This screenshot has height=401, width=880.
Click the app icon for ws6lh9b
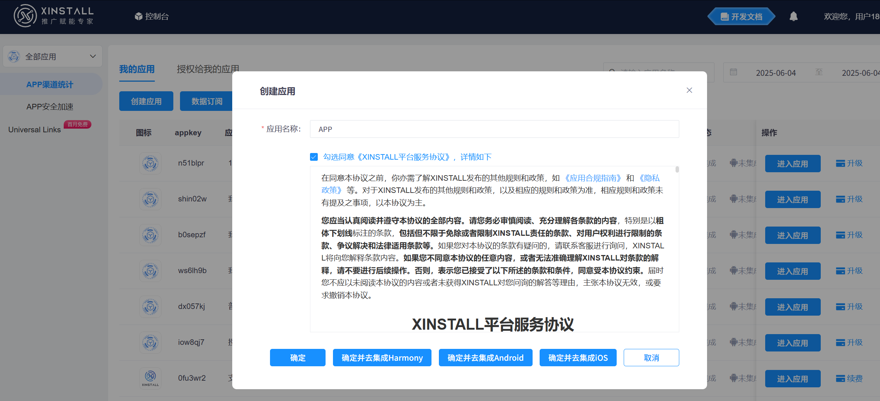click(x=150, y=271)
